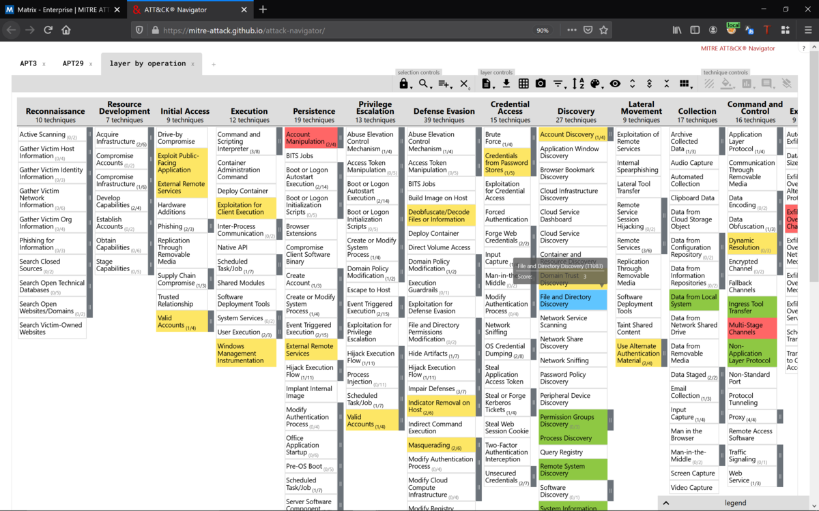Expand Account Manipulation sub-techniques handle
Viewport: 819px width, 511px height.
[340, 138]
